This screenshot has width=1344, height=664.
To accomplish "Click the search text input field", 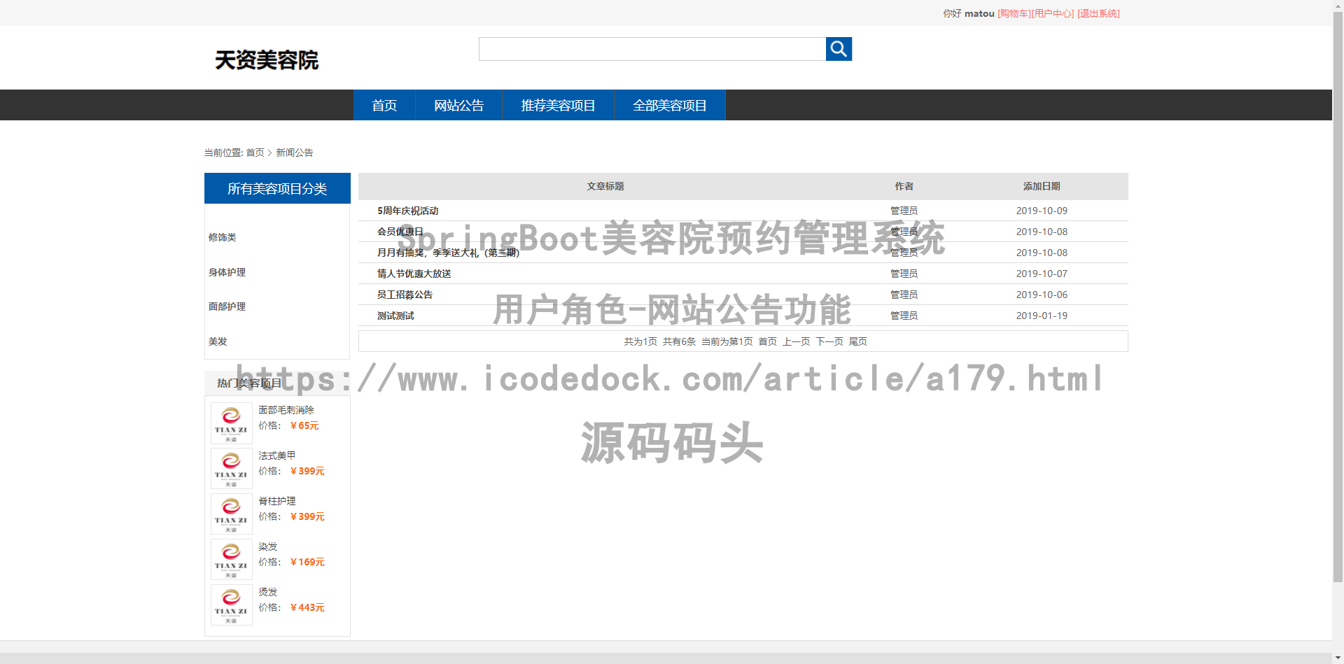I will point(652,49).
